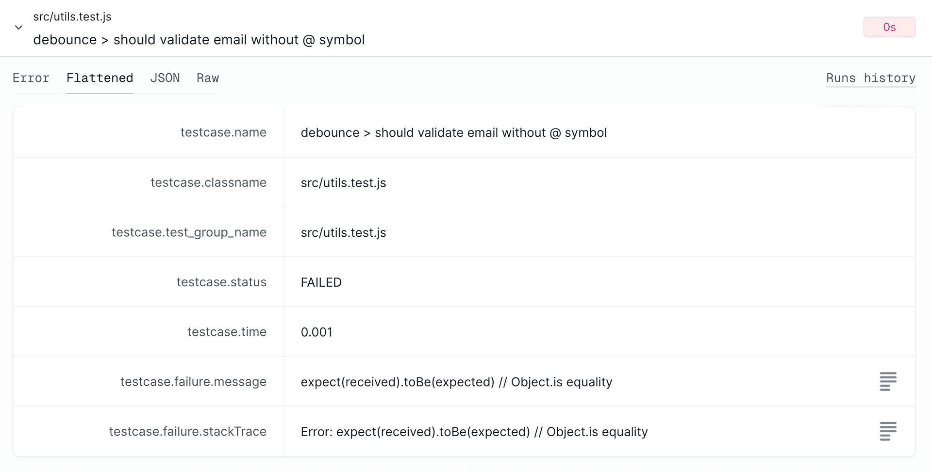The image size is (932, 473).
Task: Click the testcase.status row
Action: click(222, 282)
